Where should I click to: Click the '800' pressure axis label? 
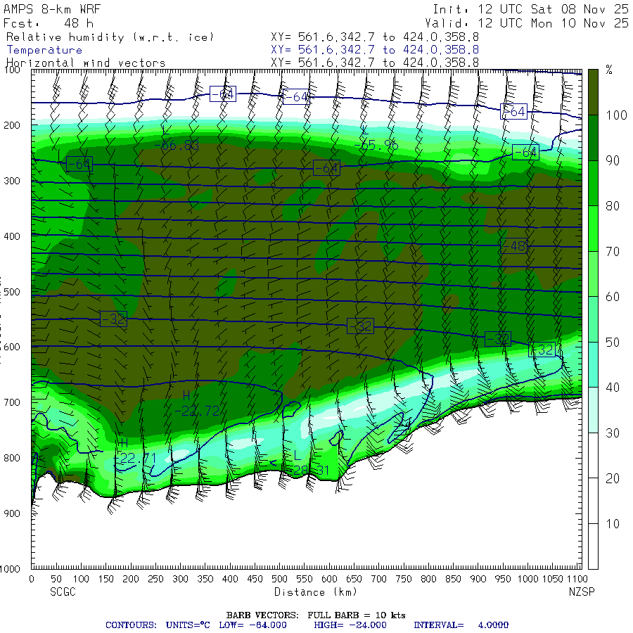(x=12, y=458)
